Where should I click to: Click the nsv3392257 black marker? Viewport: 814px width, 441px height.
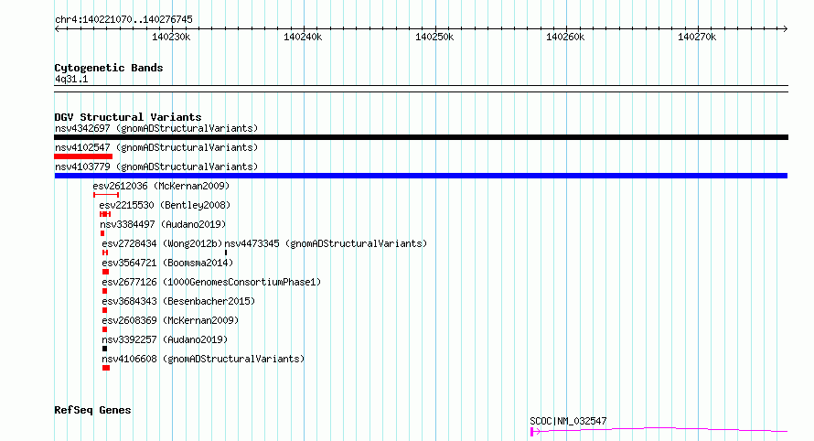[104, 349]
